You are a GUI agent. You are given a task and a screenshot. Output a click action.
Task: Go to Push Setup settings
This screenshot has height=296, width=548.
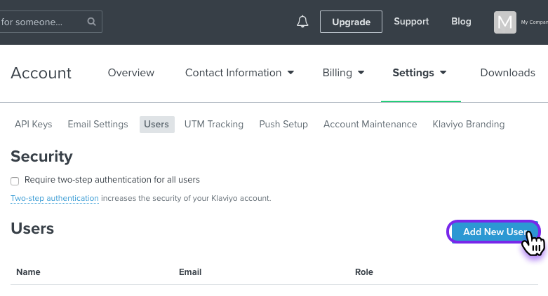[x=283, y=125]
